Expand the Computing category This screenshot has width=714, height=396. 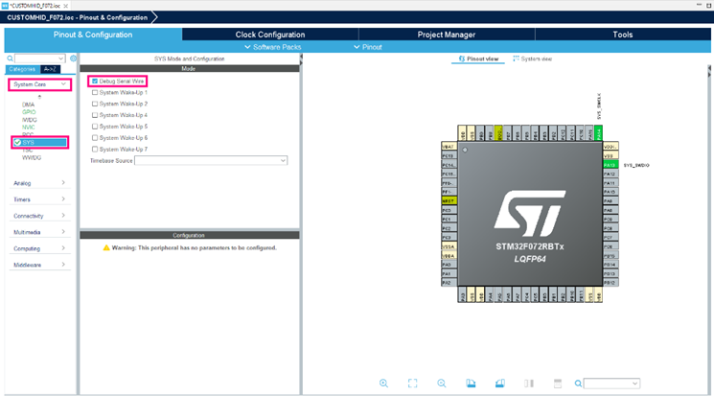coord(39,248)
